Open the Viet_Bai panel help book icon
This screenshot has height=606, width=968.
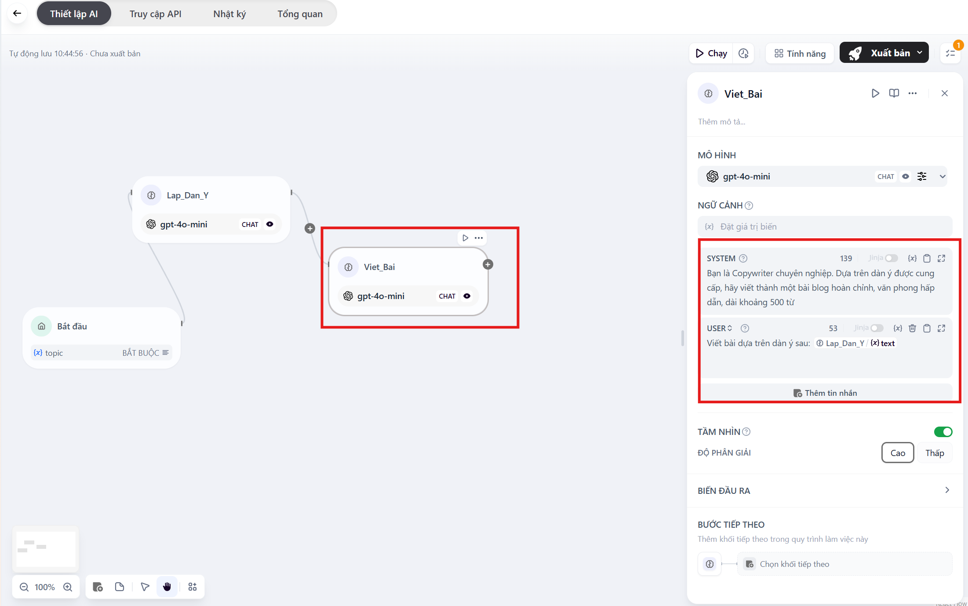click(x=894, y=93)
